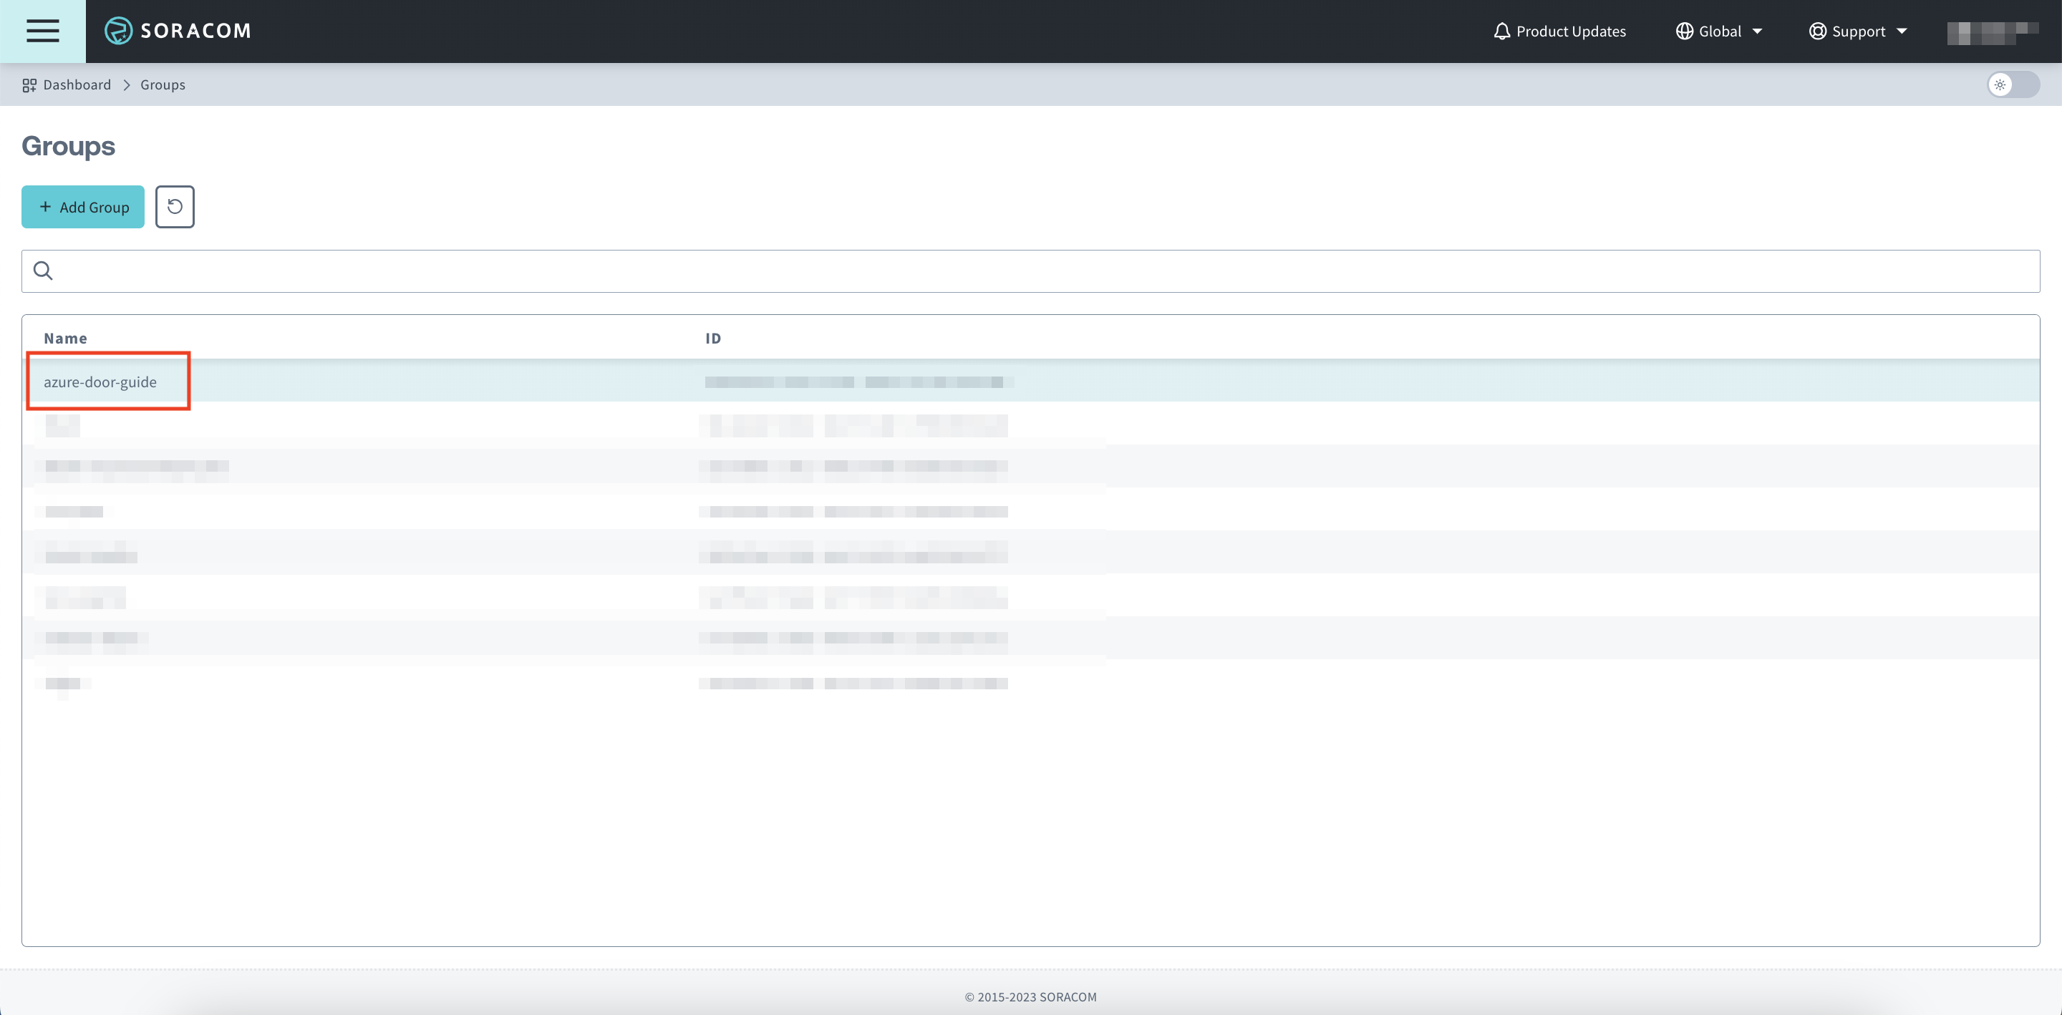Click the search magnifier icon
Image resolution: width=2062 pixels, height=1015 pixels.
[43, 271]
